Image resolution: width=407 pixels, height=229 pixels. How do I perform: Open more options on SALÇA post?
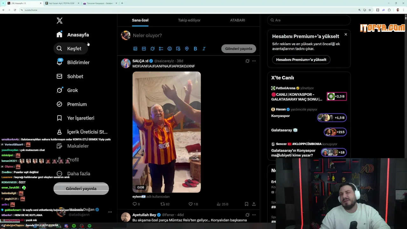pyautogui.click(x=254, y=61)
